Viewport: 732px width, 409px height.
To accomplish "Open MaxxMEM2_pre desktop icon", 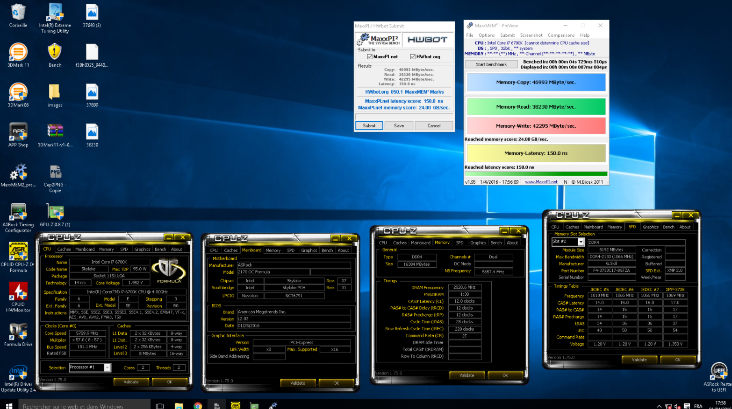I will click(18, 175).
